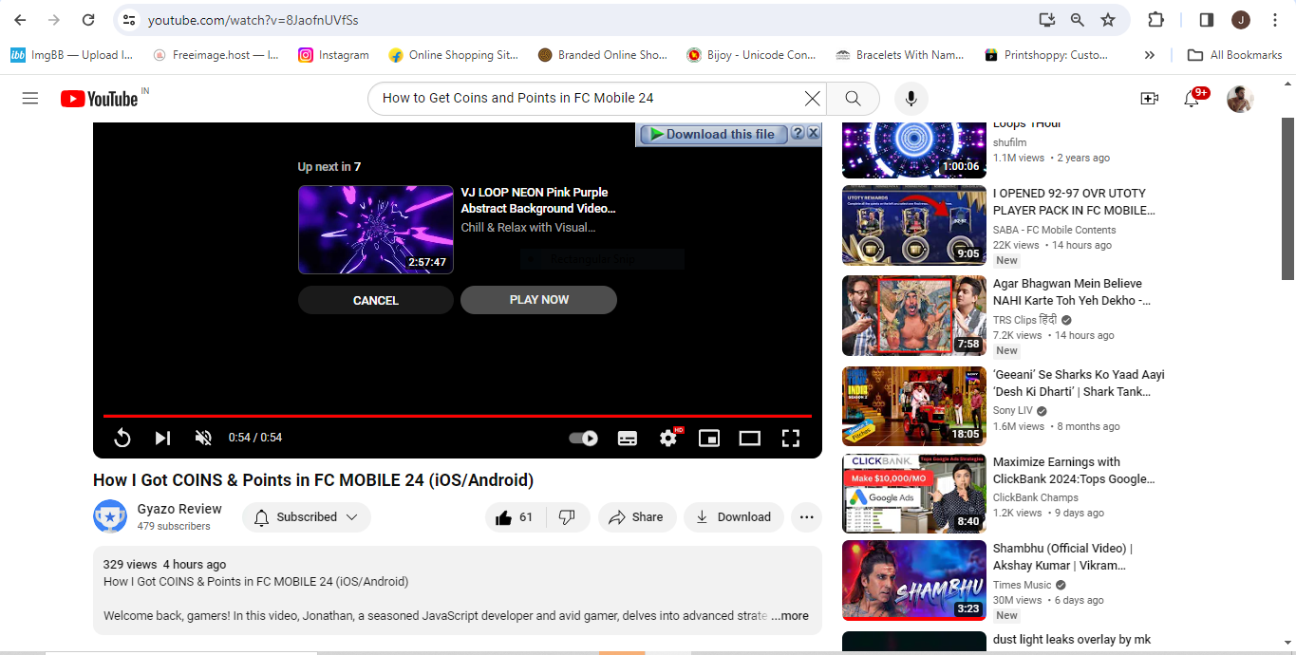Open ImgBB bookmark
1296x655 pixels.
coord(71,55)
